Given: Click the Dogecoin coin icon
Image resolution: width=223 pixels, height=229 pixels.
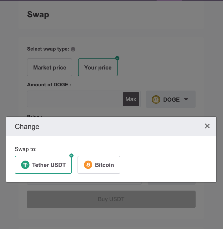Looking at the screenshot, I should 156,99.
